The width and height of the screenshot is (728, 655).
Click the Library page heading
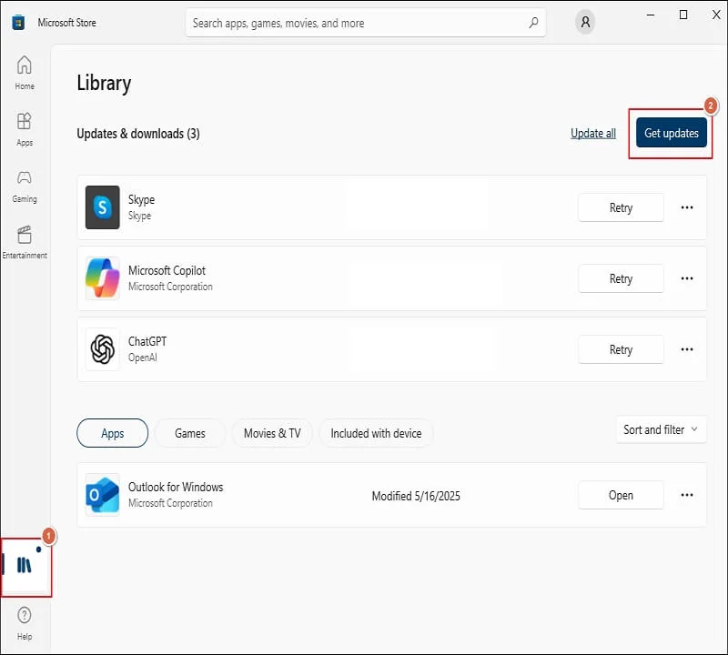[x=104, y=84]
